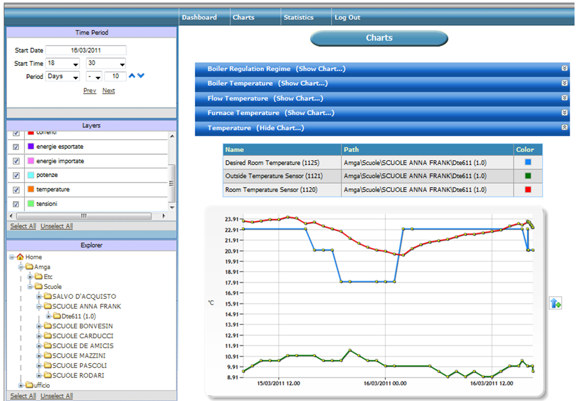The width and height of the screenshot is (577, 401).
Task: Click the Dte611 (1.0) folder icon
Action: [57, 316]
